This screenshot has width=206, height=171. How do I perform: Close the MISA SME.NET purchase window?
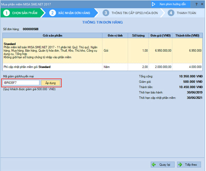pos(202,4)
